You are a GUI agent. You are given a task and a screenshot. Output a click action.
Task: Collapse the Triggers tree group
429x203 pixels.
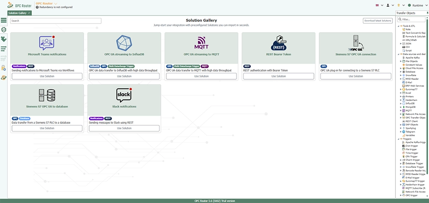pos(399,139)
